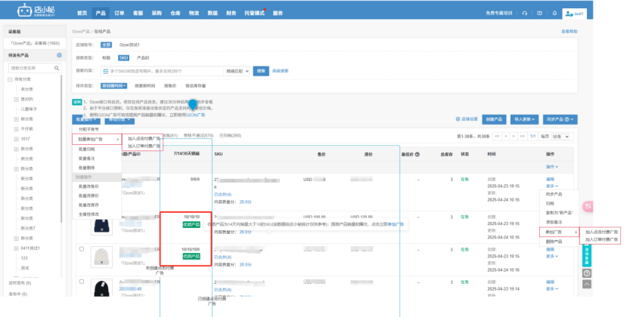Click the blue 搜索 button
This screenshot has width=627, height=317.
click(x=260, y=71)
